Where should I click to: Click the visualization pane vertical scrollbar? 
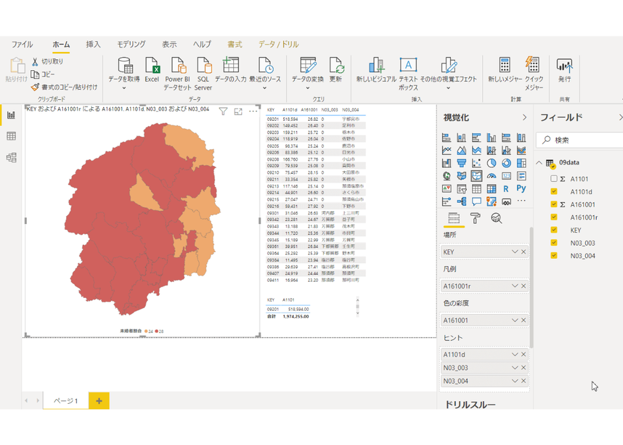click(531, 288)
